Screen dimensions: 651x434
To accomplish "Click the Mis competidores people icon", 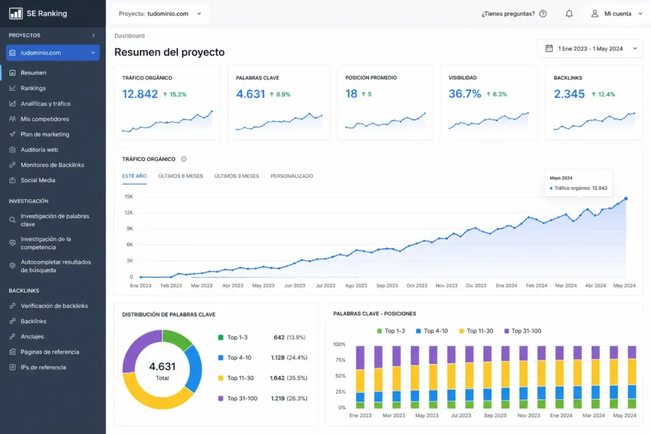I will (x=13, y=119).
